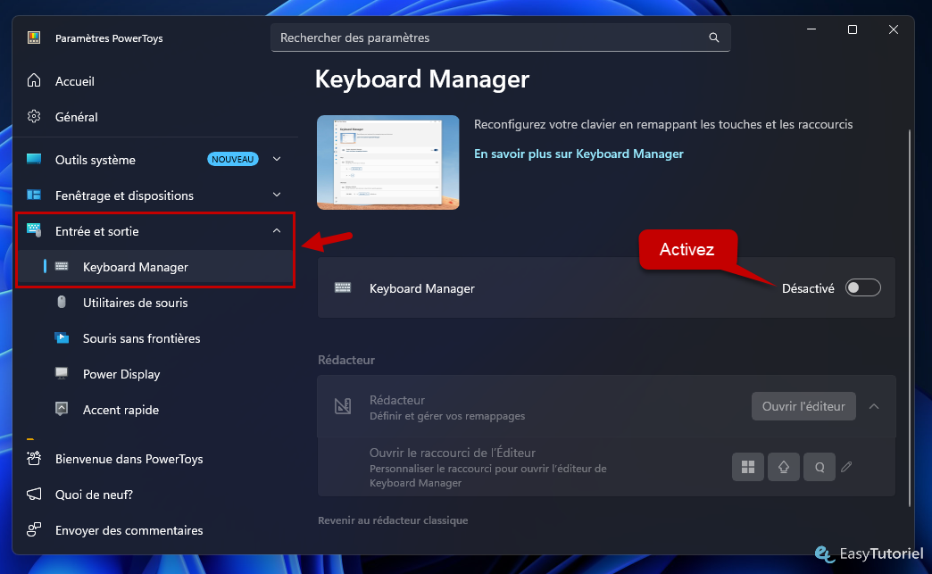Viewport: 932px width, 574px height.
Task: Click the PowerToys app logo icon
Action: [34, 38]
